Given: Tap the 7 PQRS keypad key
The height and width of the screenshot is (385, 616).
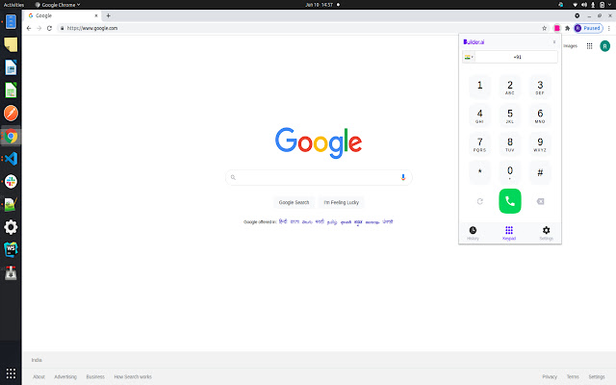Looking at the screenshot, I should (x=479, y=143).
